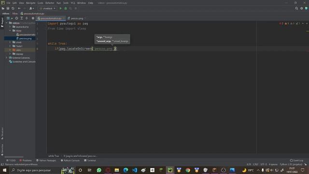Open the Problems tool window
This screenshot has height=174, width=309.
point(26,160)
